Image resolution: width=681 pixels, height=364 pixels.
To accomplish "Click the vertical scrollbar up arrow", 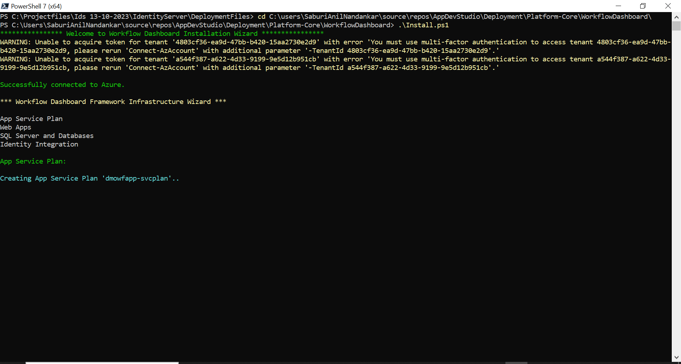I will pos(676,17).
